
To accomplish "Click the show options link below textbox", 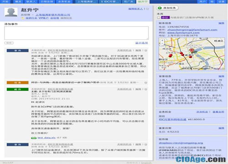I will pyautogui.click(x=141, y=43).
